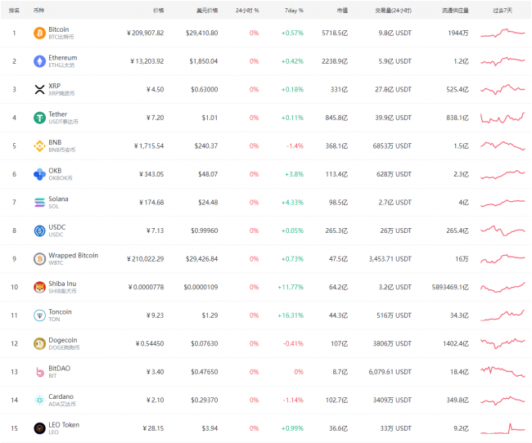The image size is (532, 443).
Task: Open the Solana name link
Action: pyautogui.click(x=58, y=199)
